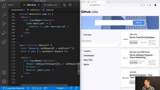Image resolution: width=160 pixels, height=90 pixels.
Task: Open notifications bell in status bar
Action: coord(76,88)
